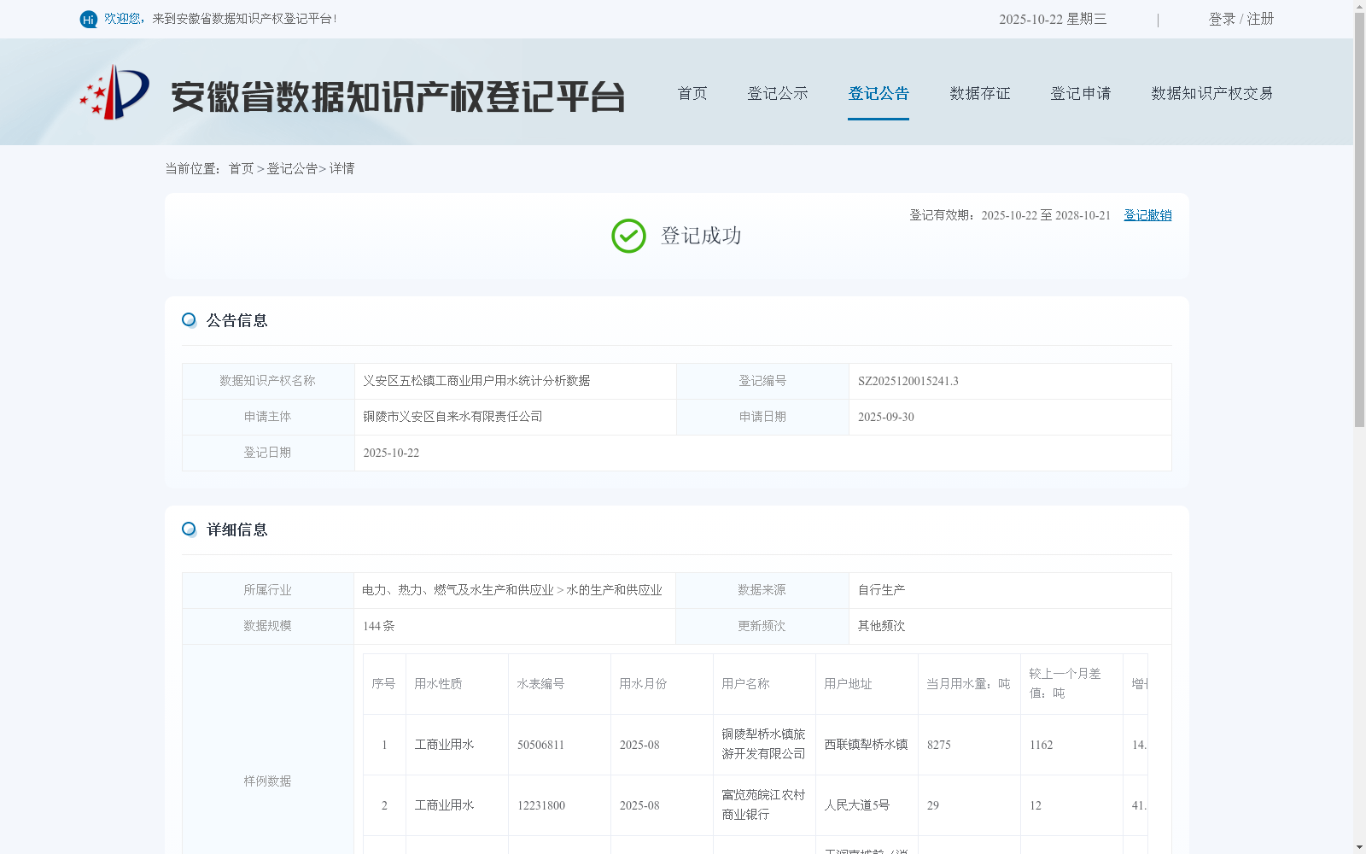Select the 登记公告 navigation tab

pyautogui.click(x=879, y=93)
